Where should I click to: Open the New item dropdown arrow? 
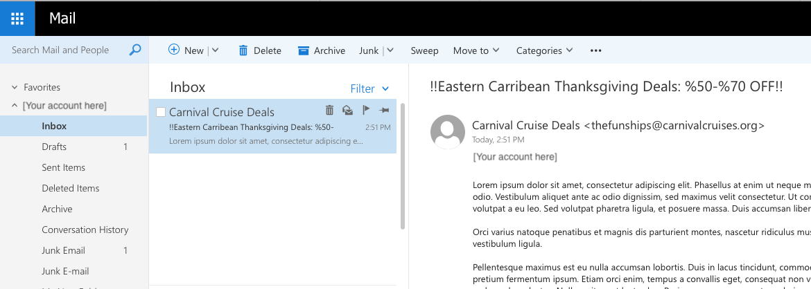215,50
